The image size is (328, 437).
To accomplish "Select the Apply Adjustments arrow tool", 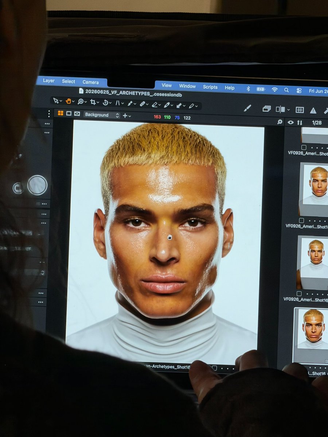I will (179, 106).
